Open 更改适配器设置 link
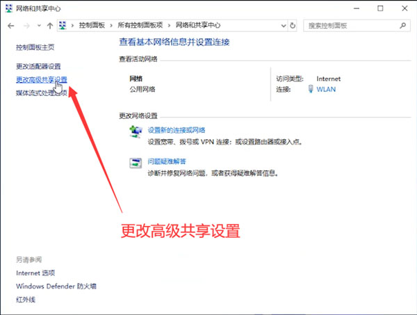The width and height of the screenshot is (417, 315). point(38,67)
